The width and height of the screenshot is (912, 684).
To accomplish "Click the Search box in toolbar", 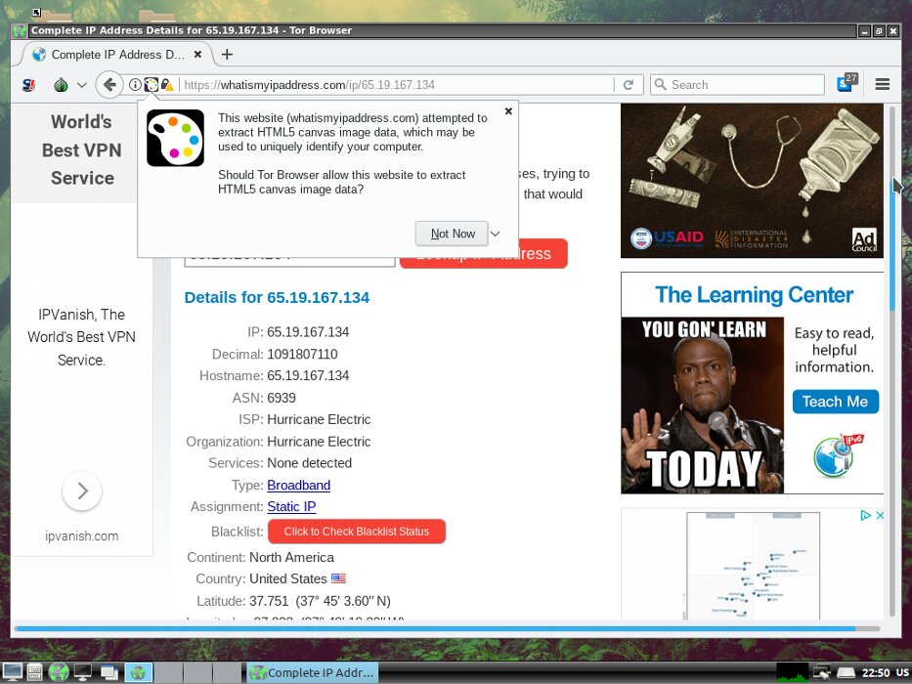I will [737, 85].
